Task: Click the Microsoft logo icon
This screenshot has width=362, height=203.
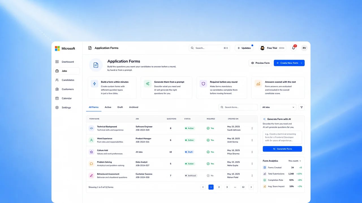Action: (57, 48)
